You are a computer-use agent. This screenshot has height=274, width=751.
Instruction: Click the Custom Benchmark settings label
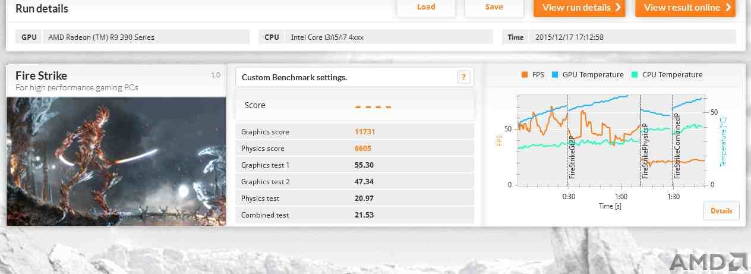[294, 77]
